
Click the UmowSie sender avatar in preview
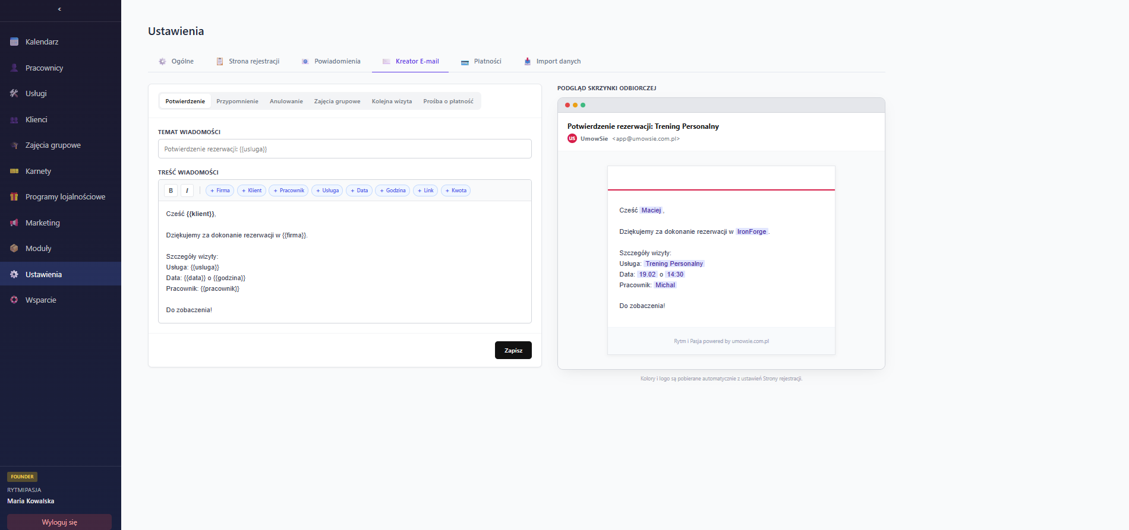[x=572, y=138]
